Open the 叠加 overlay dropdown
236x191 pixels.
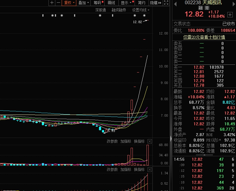pos(83,3)
